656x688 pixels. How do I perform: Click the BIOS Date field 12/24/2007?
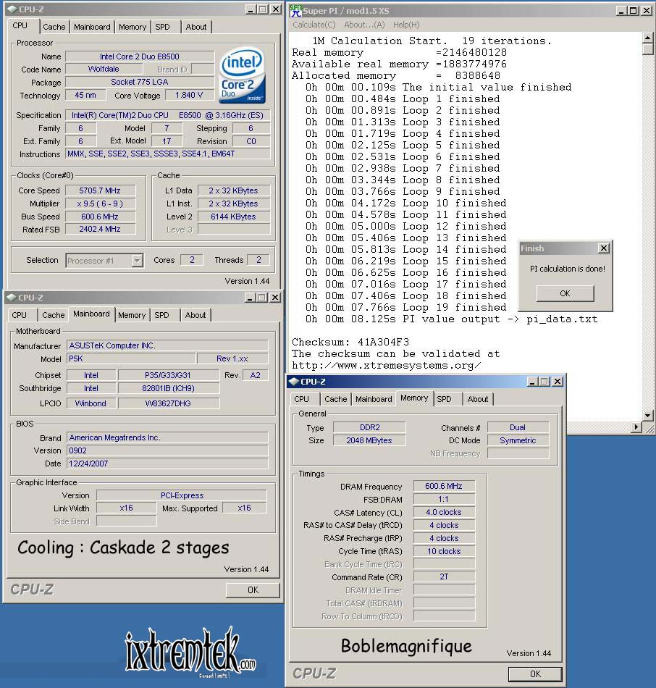[167, 463]
